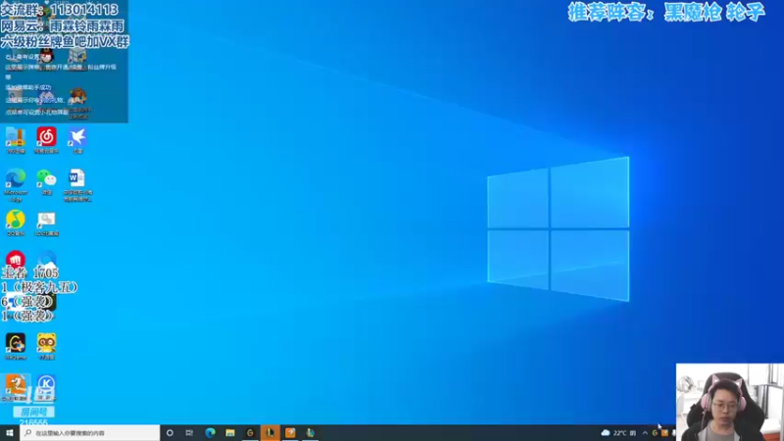Select the highlighted orange desktop shortcut

point(16,385)
